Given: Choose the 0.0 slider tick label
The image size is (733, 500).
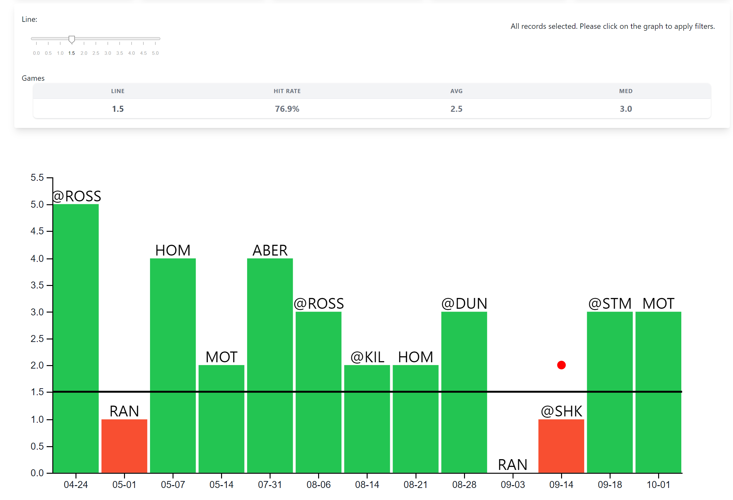Looking at the screenshot, I should (x=36, y=53).
